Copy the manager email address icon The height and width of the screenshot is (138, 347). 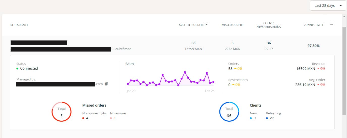(x=106, y=84)
